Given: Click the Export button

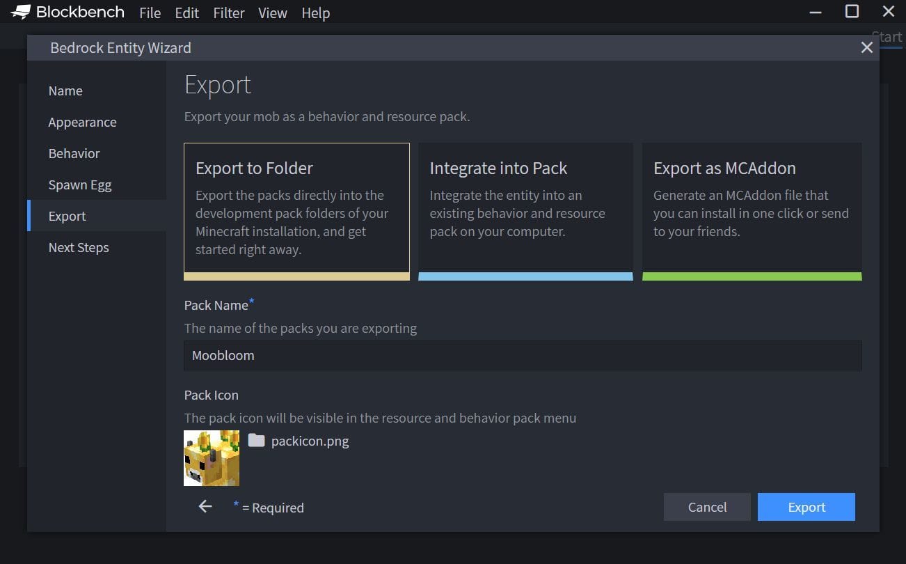Looking at the screenshot, I should pos(806,507).
